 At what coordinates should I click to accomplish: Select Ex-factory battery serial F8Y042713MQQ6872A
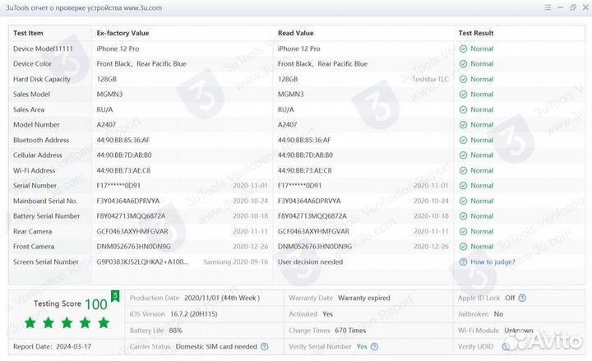131,216
